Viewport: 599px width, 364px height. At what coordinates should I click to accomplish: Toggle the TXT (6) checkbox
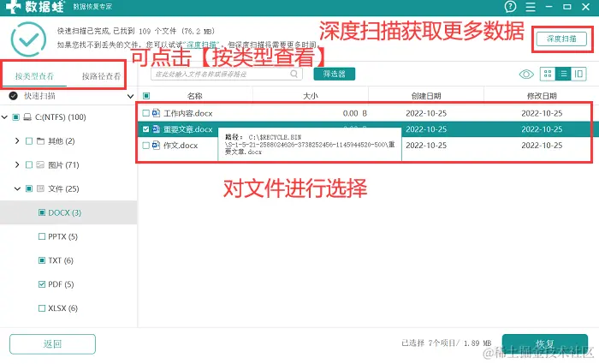click(x=42, y=260)
